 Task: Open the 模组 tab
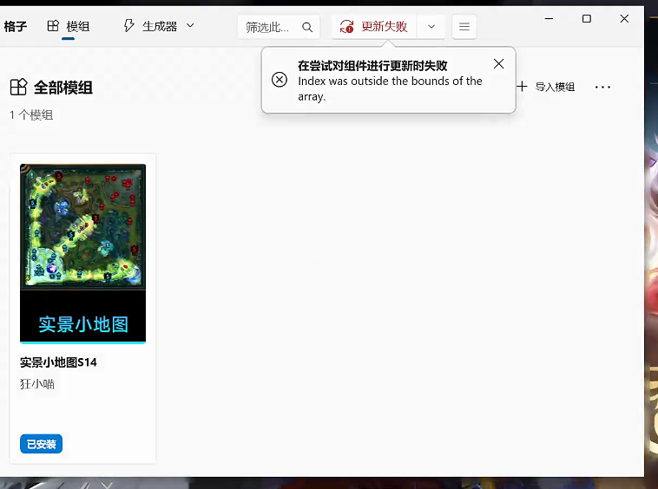coord(69,27)
